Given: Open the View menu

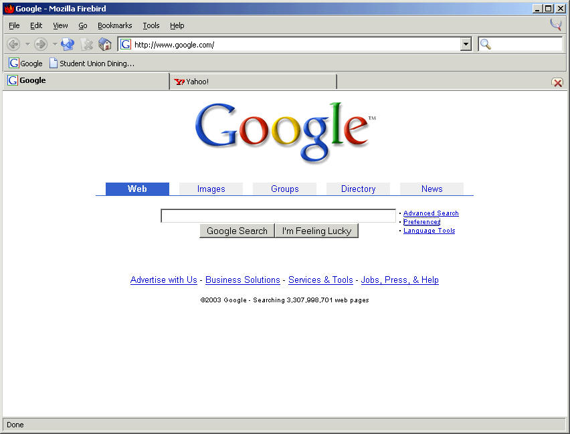Looking at the screenshot, I should [60, 25].
